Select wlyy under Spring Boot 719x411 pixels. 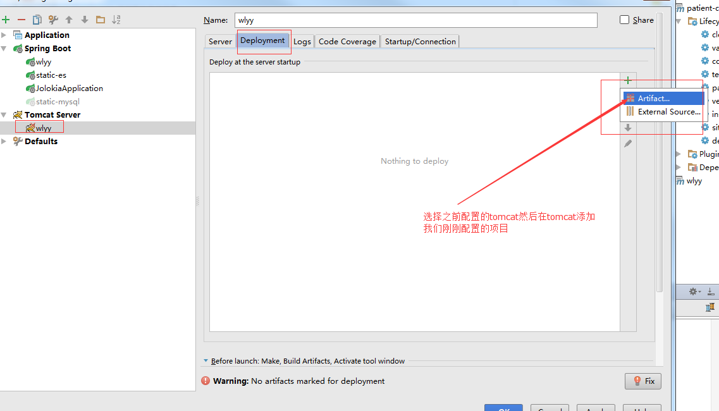[44, 62]
